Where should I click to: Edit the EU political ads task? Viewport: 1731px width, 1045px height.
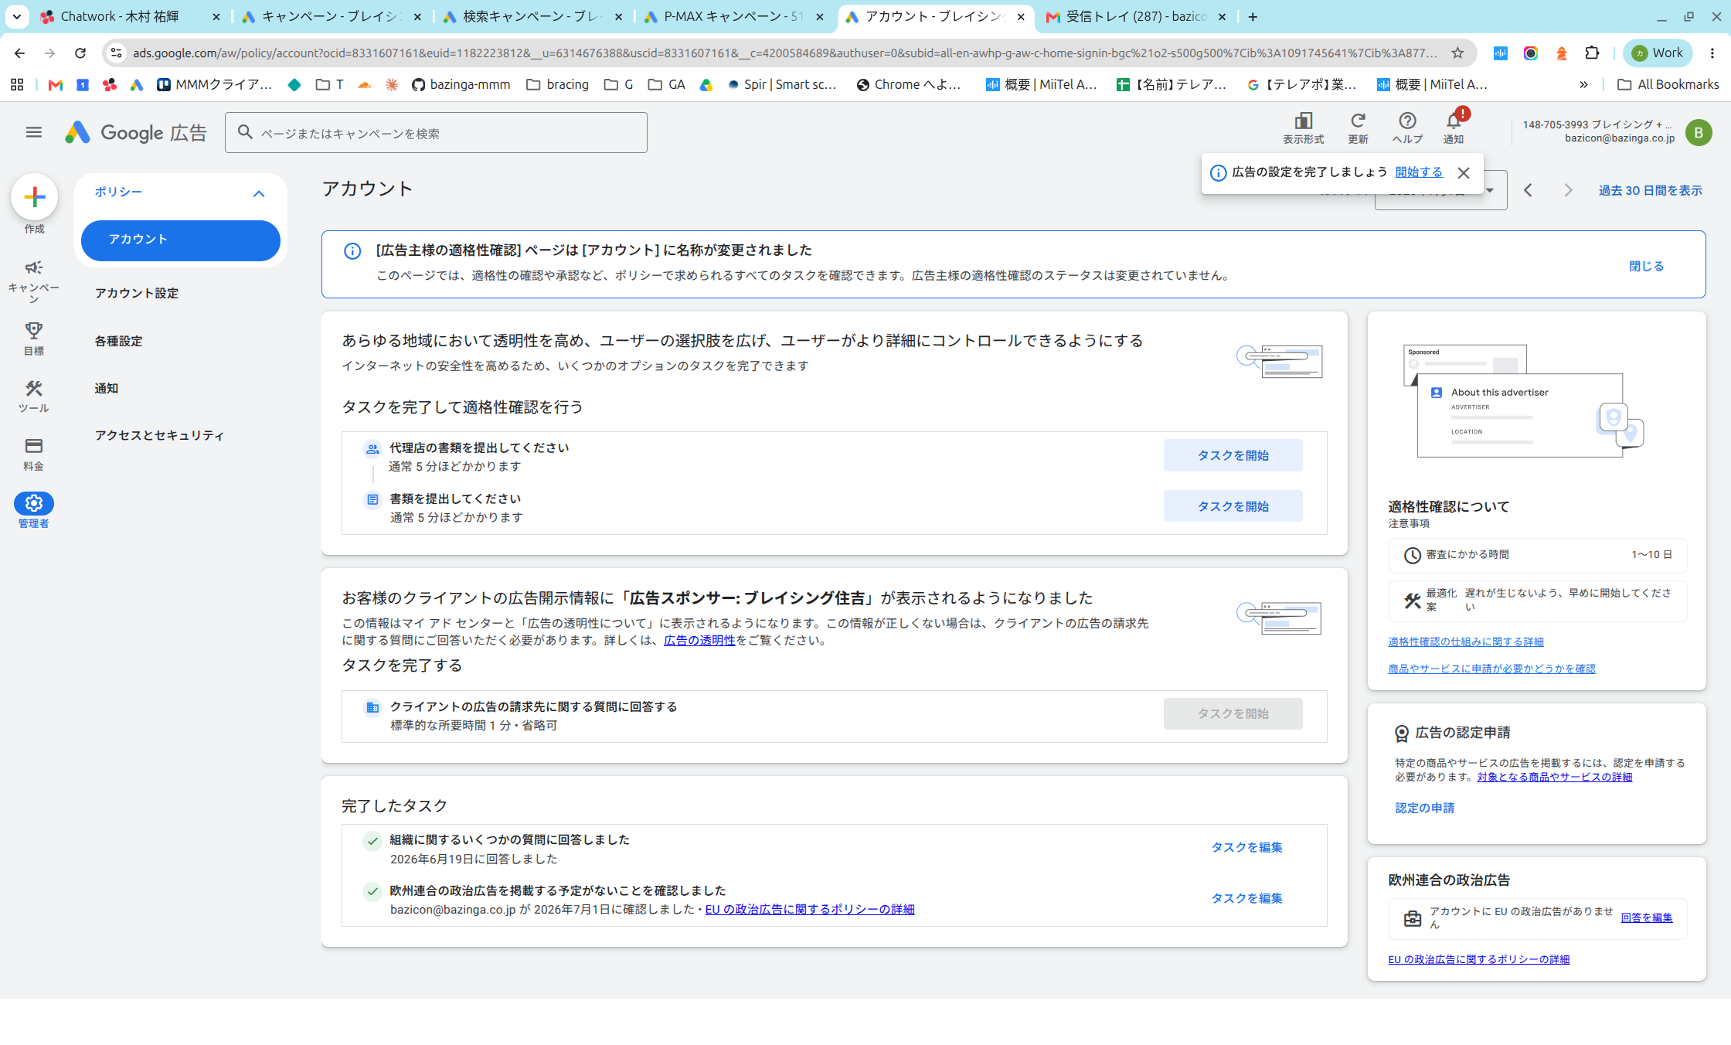[1246, 898]
